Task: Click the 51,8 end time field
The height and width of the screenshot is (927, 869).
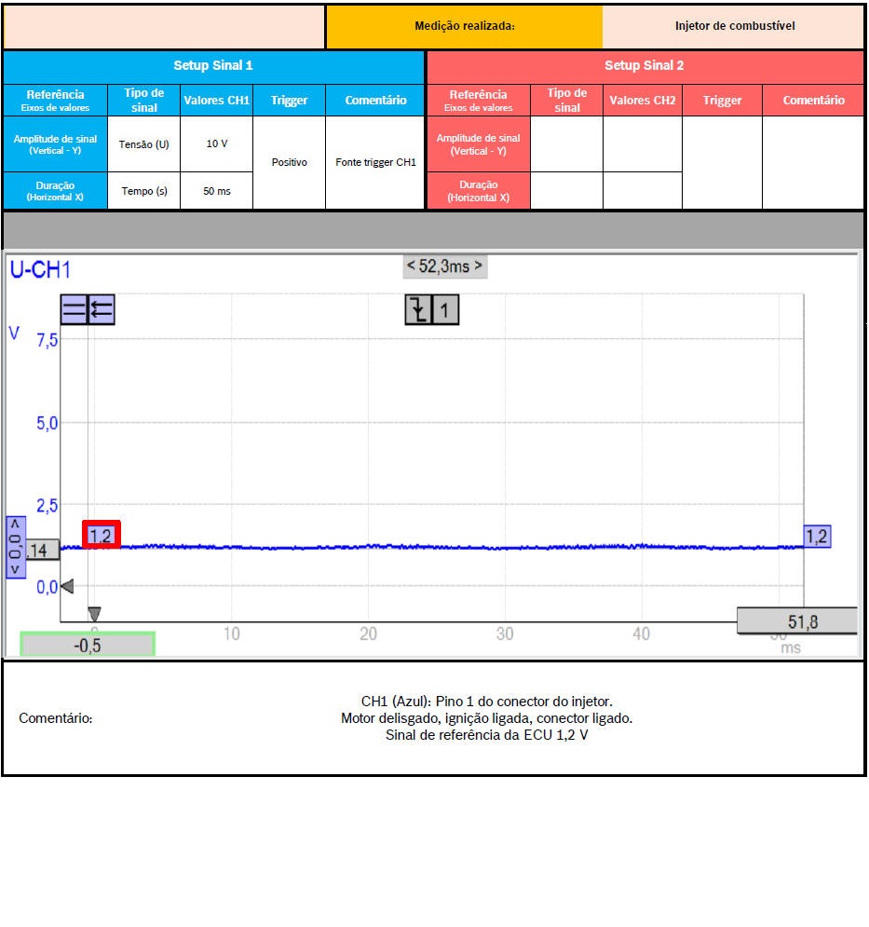Action: [x=796, y=621]
